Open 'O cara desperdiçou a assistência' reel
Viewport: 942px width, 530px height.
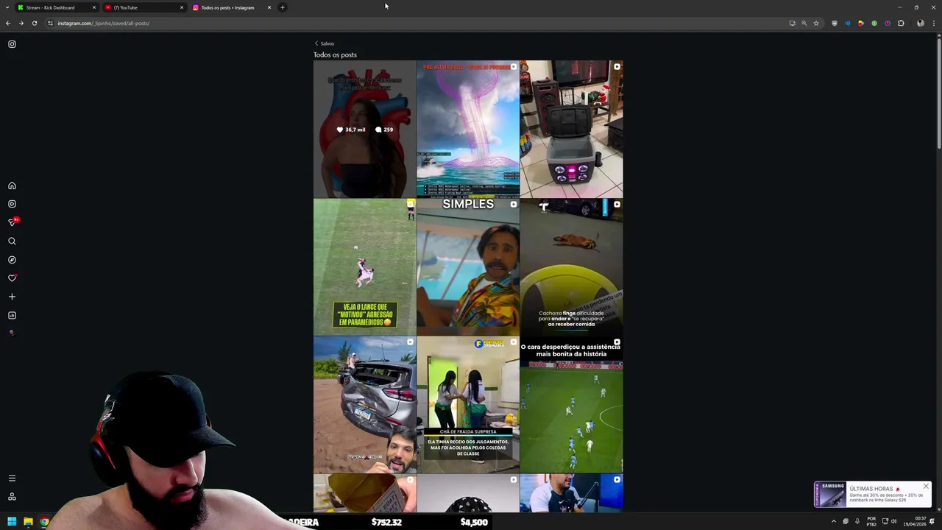(571, 405)
